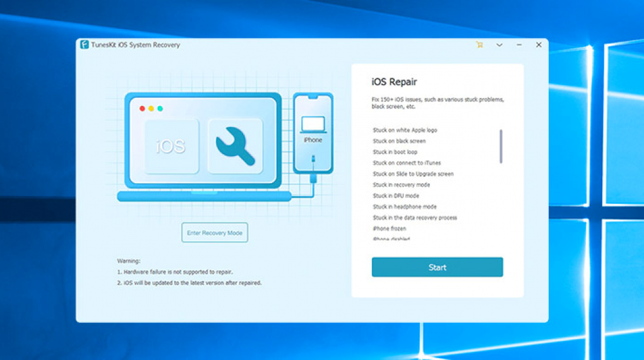
Task: Click the iOS Repair heading
Action: [x=394, y=81]
